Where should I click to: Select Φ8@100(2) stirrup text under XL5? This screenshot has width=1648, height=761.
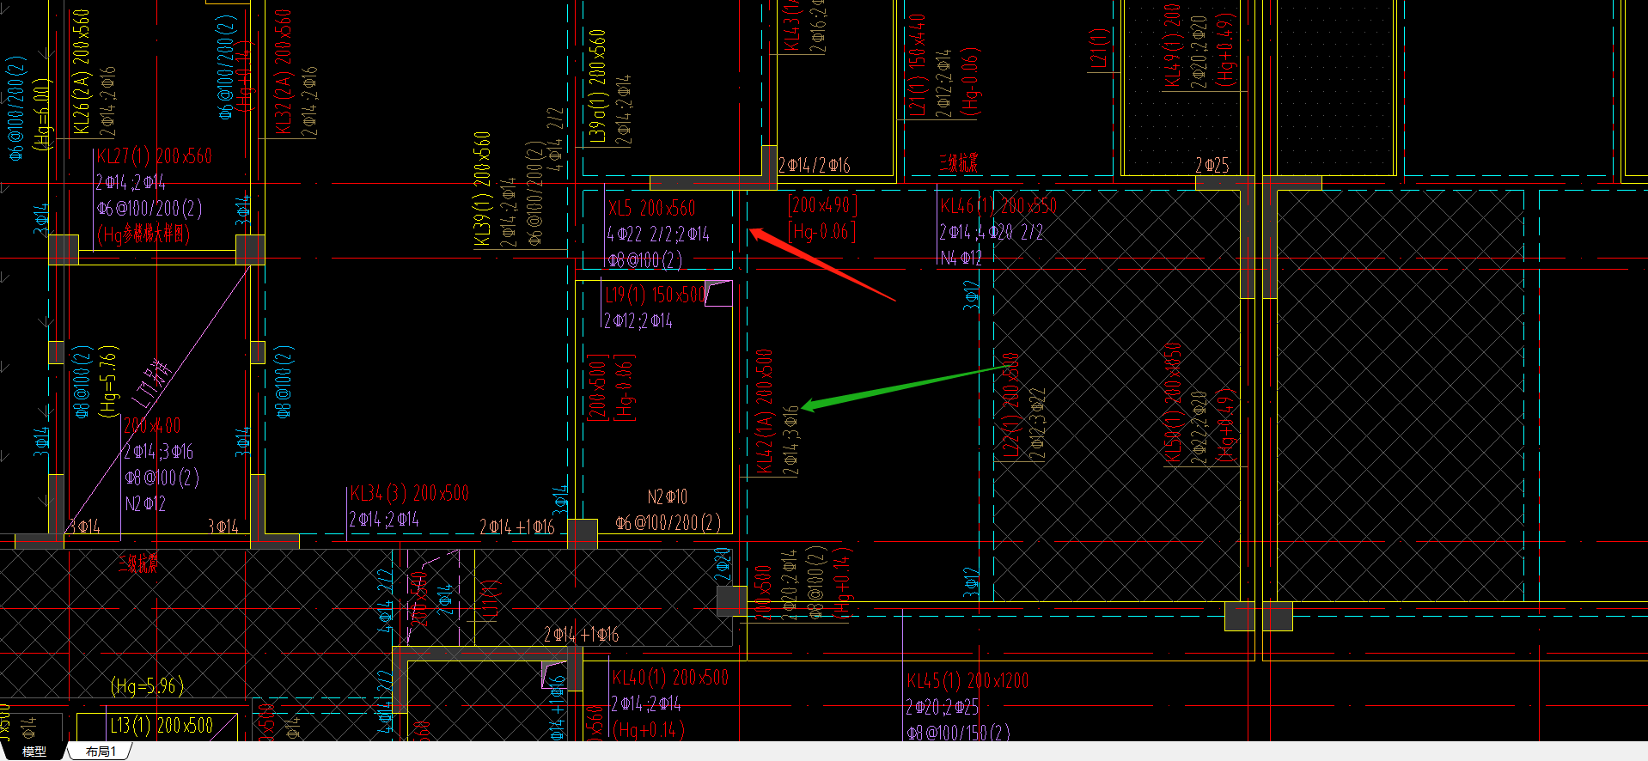coord(644,259)
